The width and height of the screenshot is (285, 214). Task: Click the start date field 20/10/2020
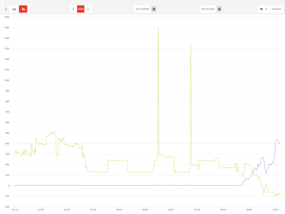pyautogui.click(x=142, y=9)
